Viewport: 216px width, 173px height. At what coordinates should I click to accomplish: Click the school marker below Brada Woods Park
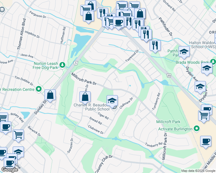point(207,68)
